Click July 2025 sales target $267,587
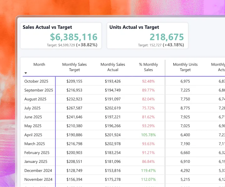The height and width of the screenshot is (187, 225). point(74,108)
